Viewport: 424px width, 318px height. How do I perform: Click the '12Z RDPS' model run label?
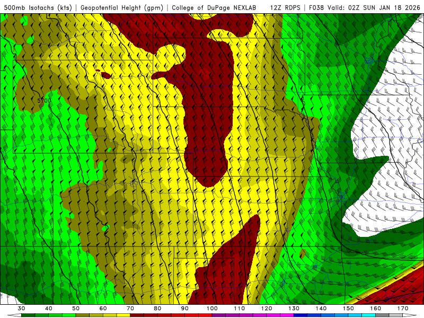tap(285, 8)
